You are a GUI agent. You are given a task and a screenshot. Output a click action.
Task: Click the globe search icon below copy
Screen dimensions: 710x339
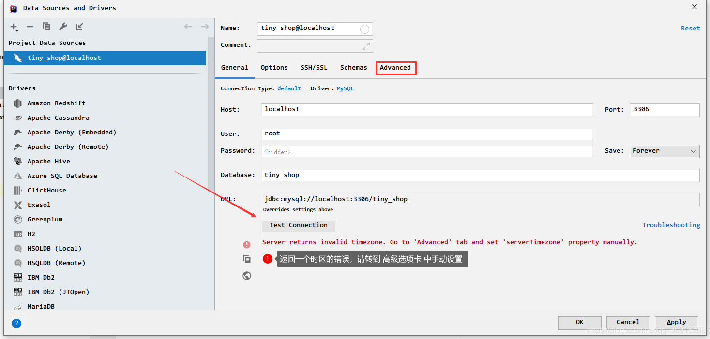[x=247, y=276]
